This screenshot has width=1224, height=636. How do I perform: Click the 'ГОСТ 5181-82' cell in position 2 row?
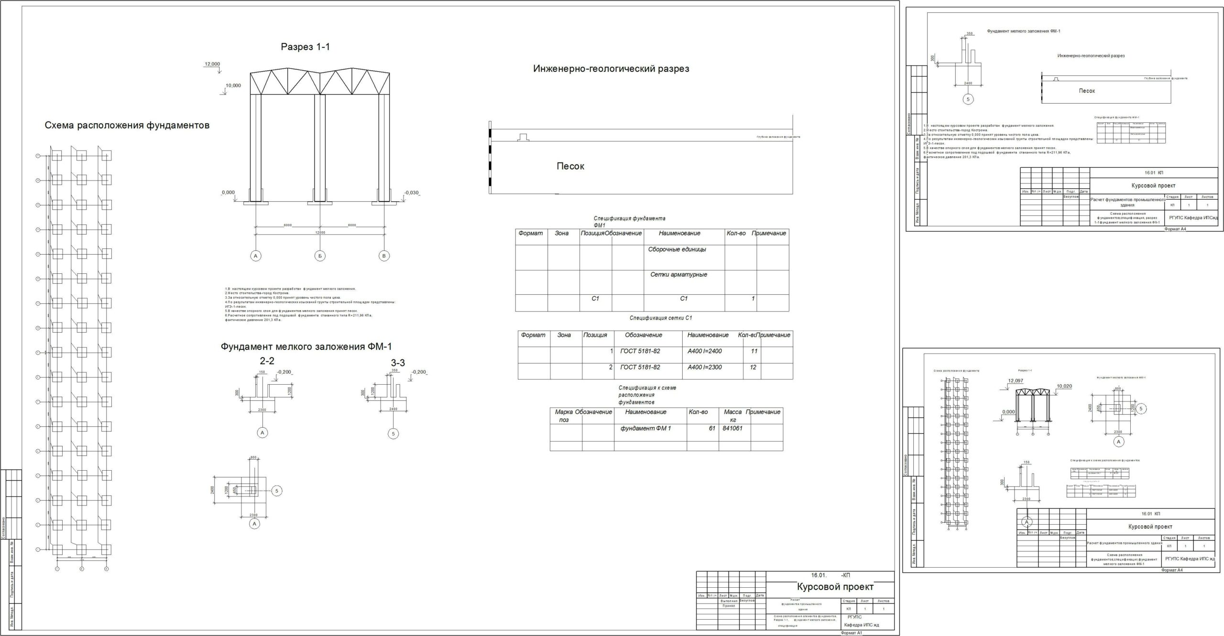pyautogui.click(x=640, y=367)
